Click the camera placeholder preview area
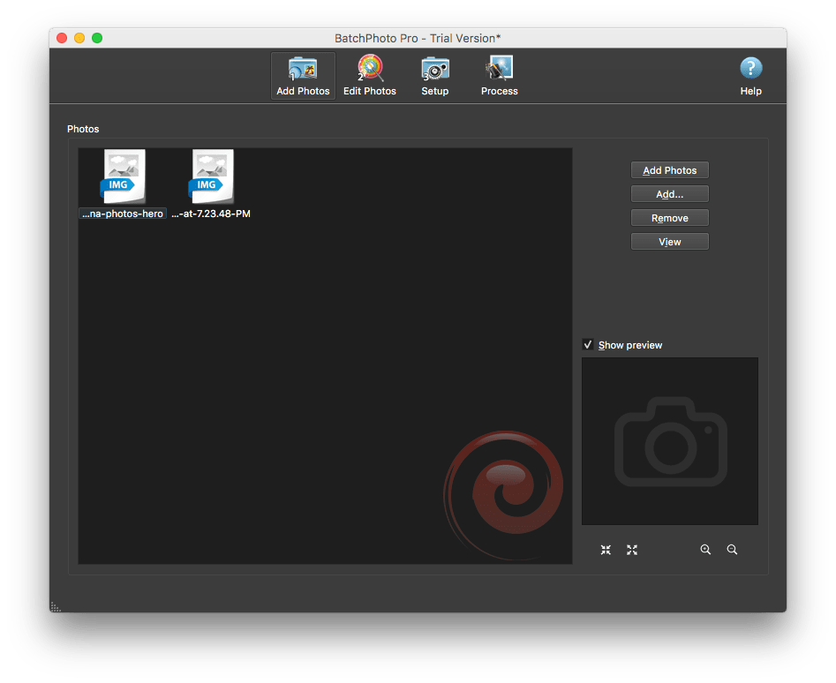 [670, 441]
